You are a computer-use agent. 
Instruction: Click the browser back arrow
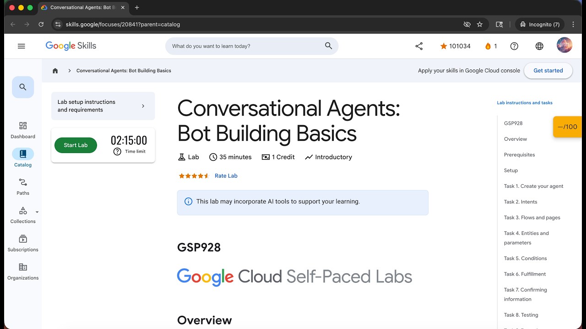[x=13, y=25]
